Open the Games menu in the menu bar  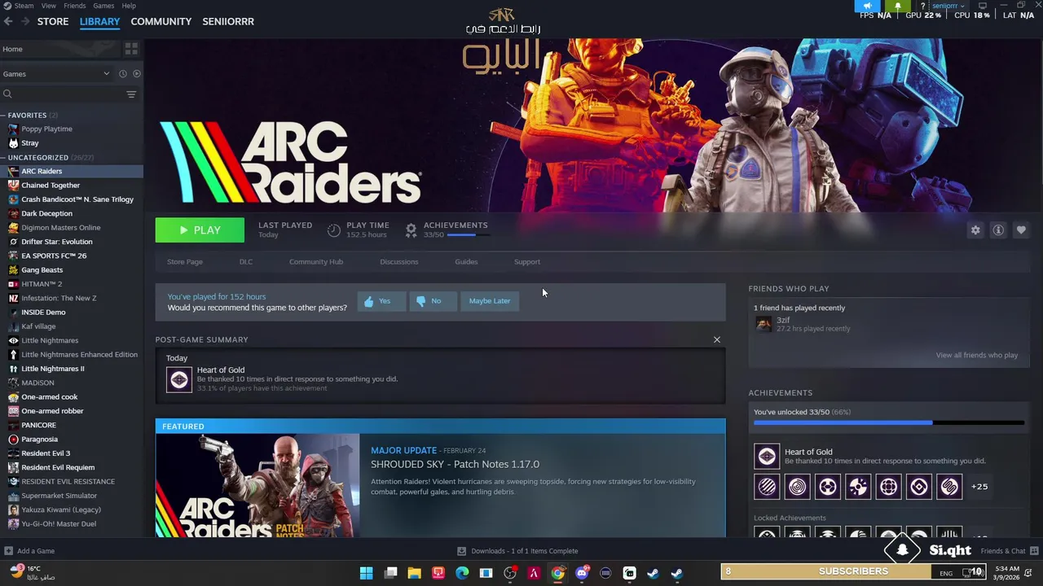[x=103, y=6]
